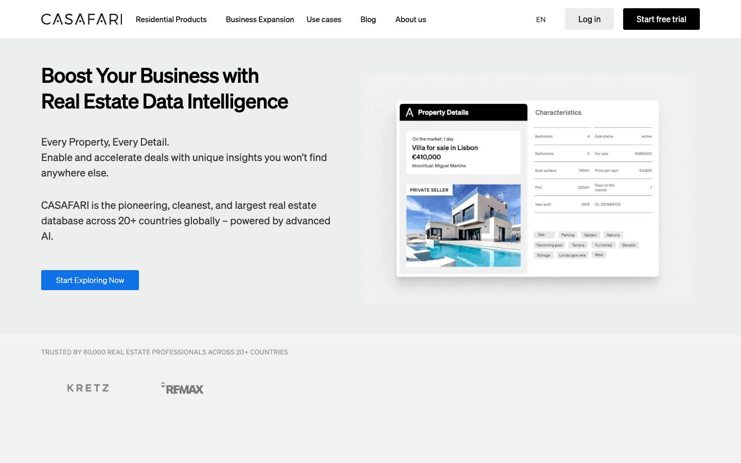Click the Property Details header icon
The height and width of the screenshot is (463, 741).
click(x=410, y=112)
